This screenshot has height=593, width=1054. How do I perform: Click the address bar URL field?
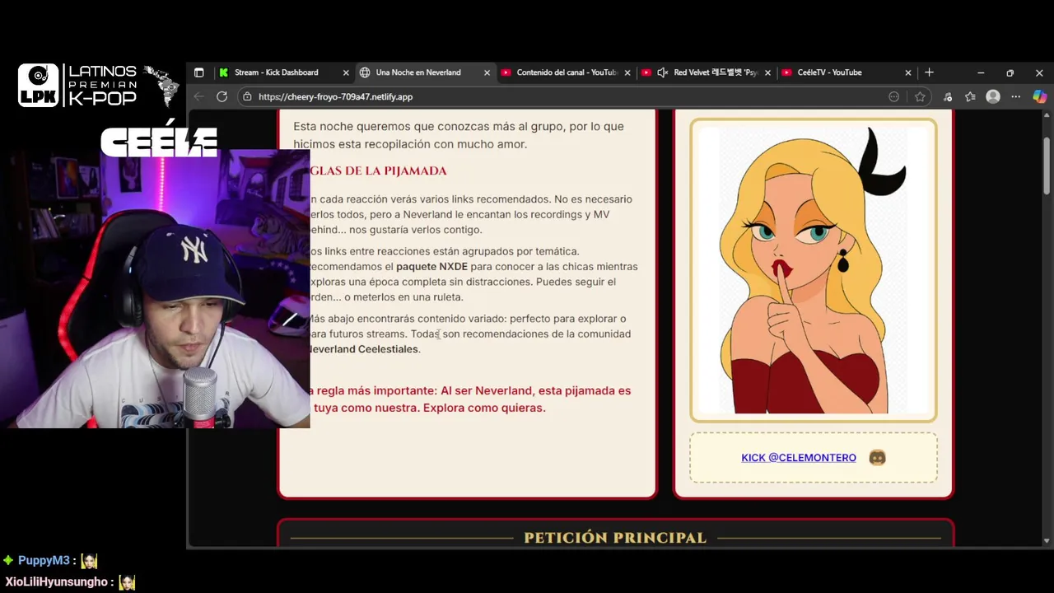tap(568, 96)
